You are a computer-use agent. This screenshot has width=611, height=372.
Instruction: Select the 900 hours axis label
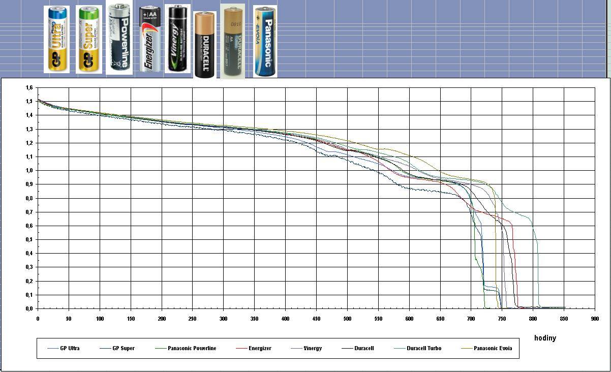[x=595, y=319]
